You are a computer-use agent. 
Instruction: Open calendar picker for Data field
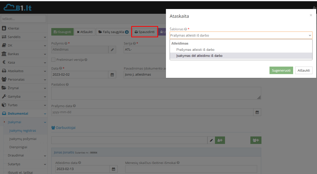point(112,75)
